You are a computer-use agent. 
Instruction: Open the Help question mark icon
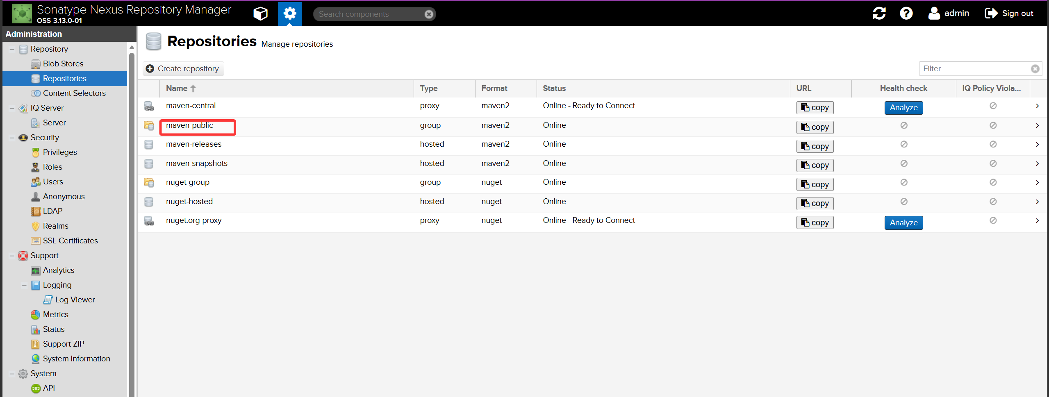(906, 14)
